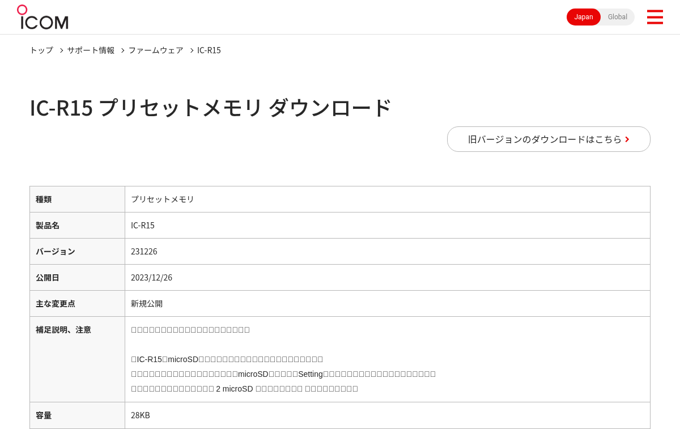This screenshot has width=680, height=429.
Task: Click the note line beginning with IC-R15
Action: (x=227, y=359)
